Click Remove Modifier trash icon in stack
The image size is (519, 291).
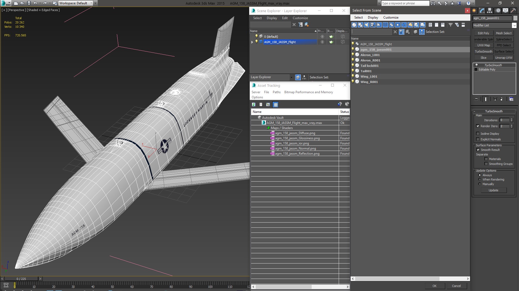pyautogui.click(x=502, y=99)
